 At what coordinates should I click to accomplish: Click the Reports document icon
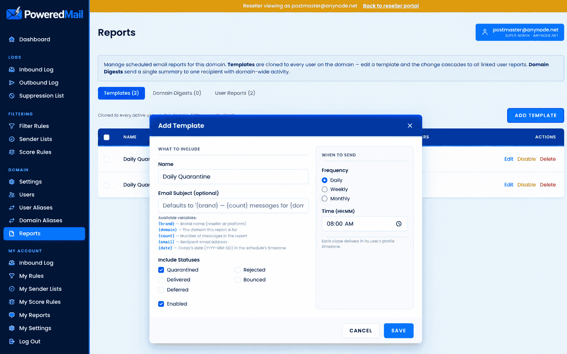[x=12, y=234]
